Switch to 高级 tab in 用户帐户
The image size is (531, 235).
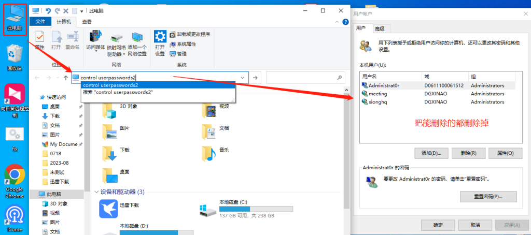(380, 29)
